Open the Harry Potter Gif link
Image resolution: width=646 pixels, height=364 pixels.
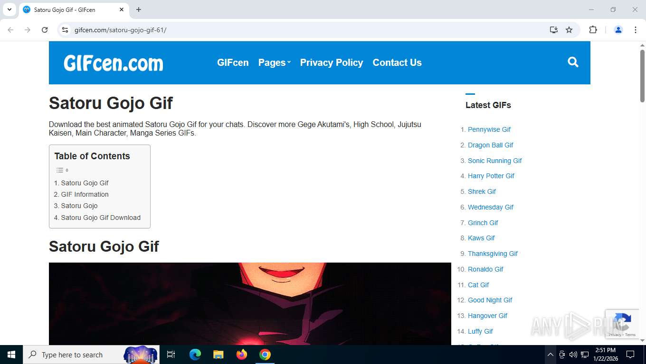(x=491, y=176)
